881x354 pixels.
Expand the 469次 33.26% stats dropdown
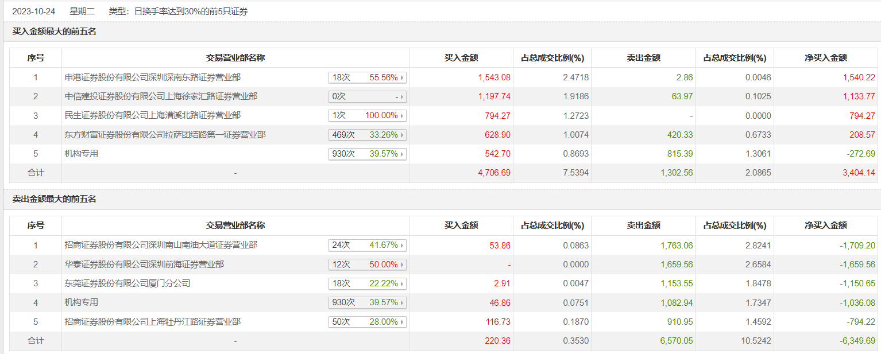tap(402, 135)
